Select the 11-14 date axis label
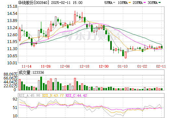The height and width of the screenshot is (118, 169). coord(27,66)
